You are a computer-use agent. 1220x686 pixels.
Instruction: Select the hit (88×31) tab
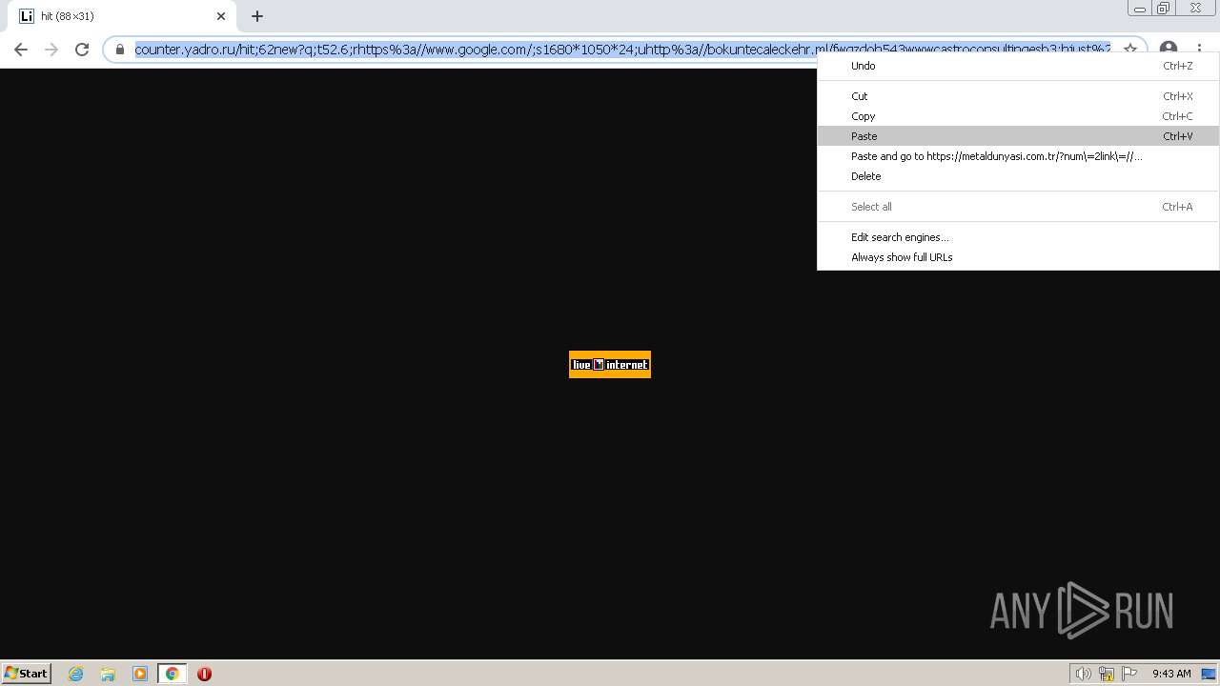[124, 16]
